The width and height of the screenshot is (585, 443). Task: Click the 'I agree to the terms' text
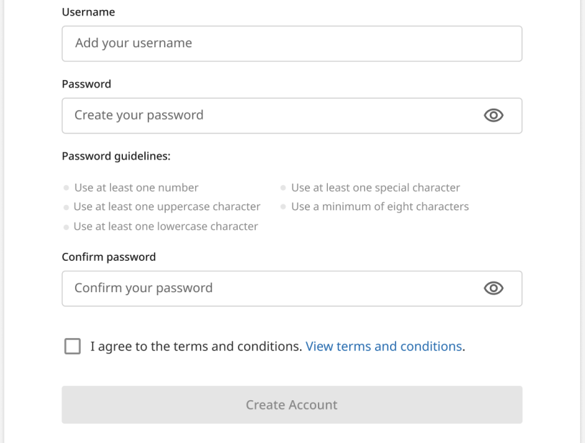196,347
